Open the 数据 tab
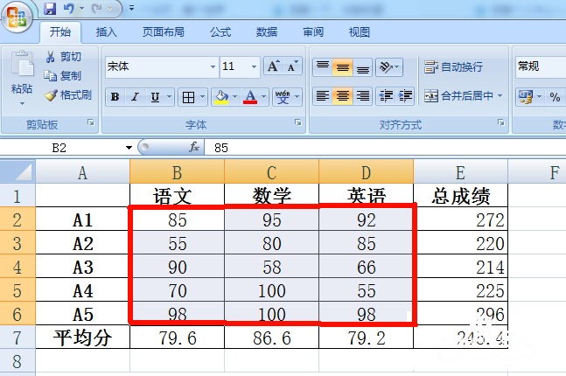 267,32
